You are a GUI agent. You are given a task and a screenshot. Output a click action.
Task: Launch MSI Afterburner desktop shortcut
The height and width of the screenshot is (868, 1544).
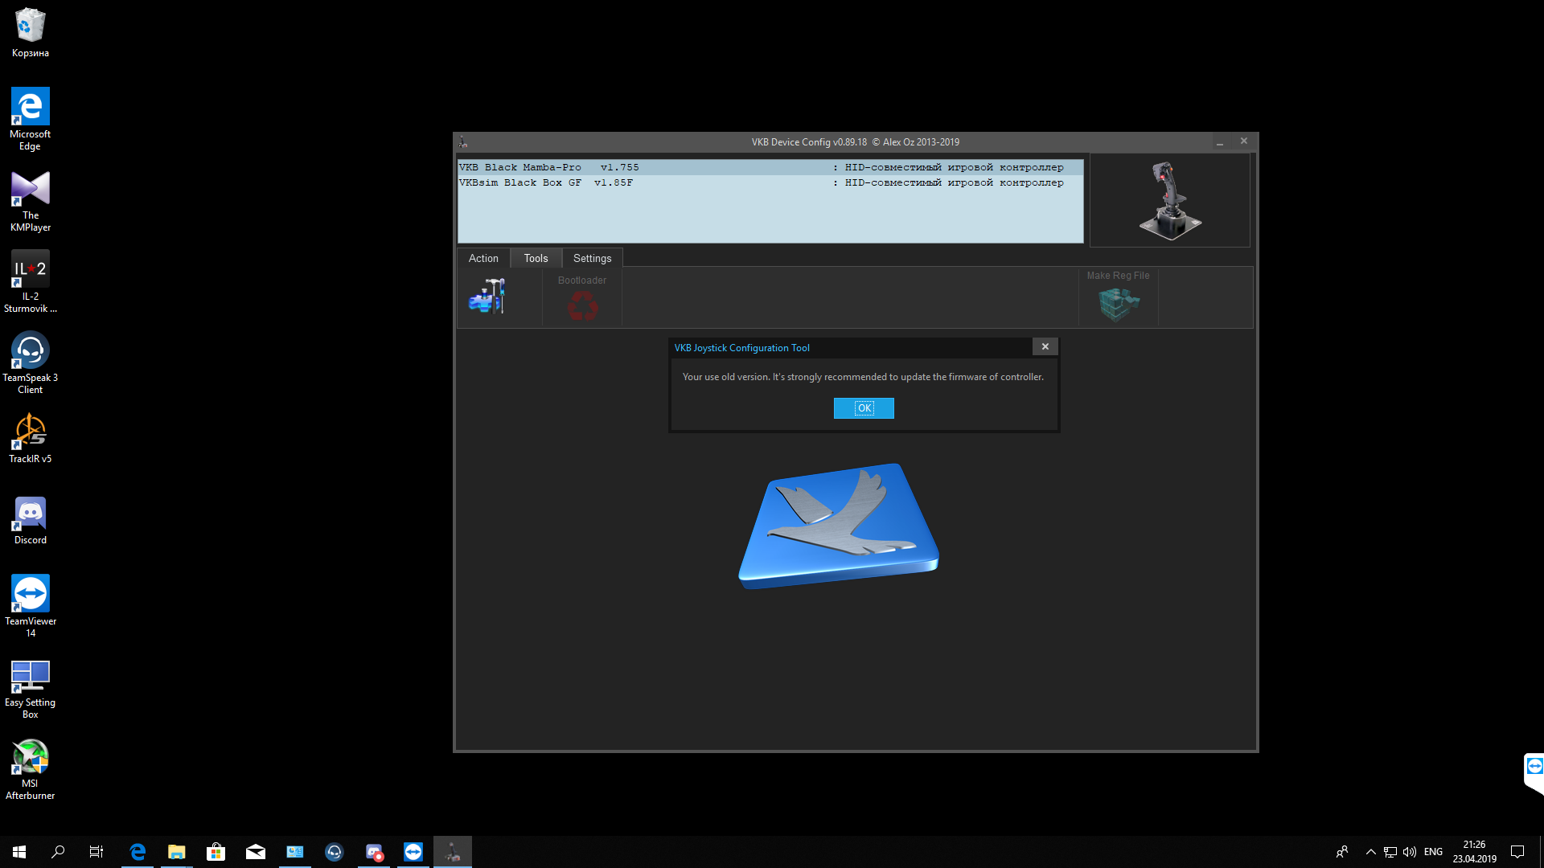click(31, 769)
